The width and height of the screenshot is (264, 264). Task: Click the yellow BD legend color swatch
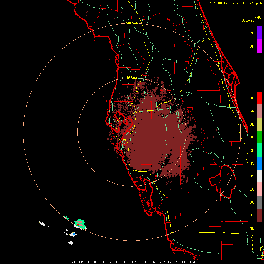[259, 124]
